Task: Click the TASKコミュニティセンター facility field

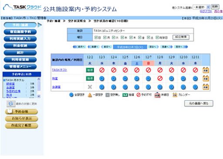Action: (x=143, y=31)
